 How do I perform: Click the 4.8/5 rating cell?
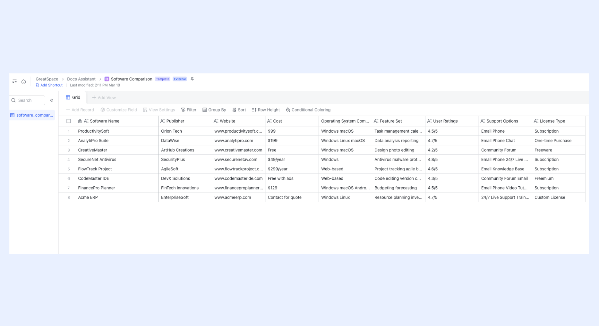click(x=452, y=159)
